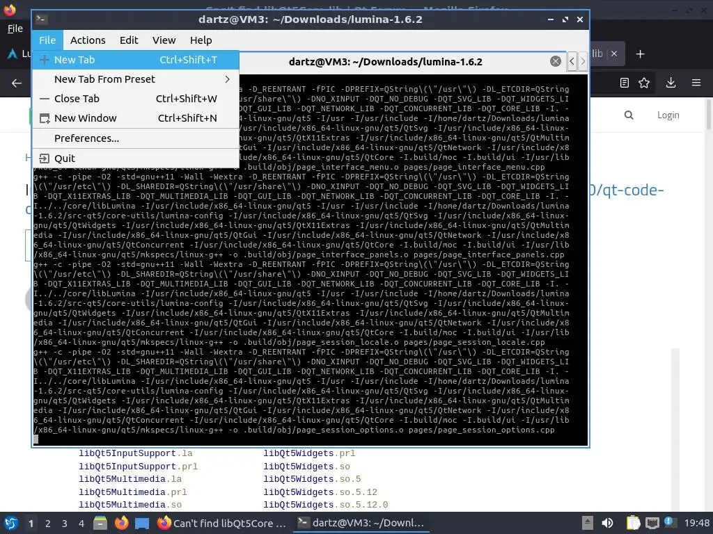Open the file manager launcher in the taskbar
This screenshot has height=534, width=713.
click(100, 523)
